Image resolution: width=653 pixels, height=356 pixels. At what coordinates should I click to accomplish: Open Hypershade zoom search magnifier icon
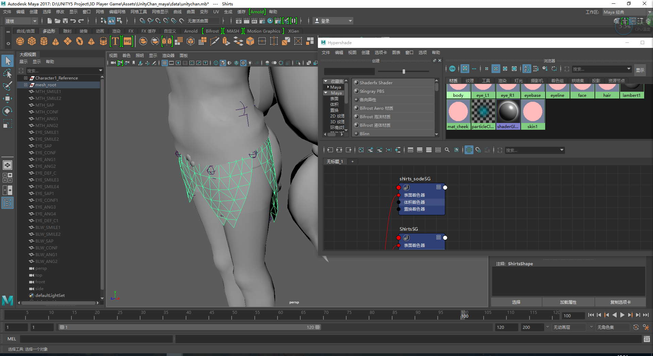[x=447, y=150]
